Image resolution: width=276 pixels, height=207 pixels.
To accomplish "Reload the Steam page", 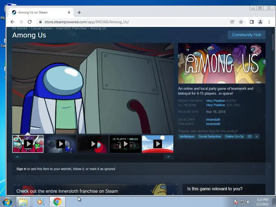I will pyautogui.click(x=30, y=22).
